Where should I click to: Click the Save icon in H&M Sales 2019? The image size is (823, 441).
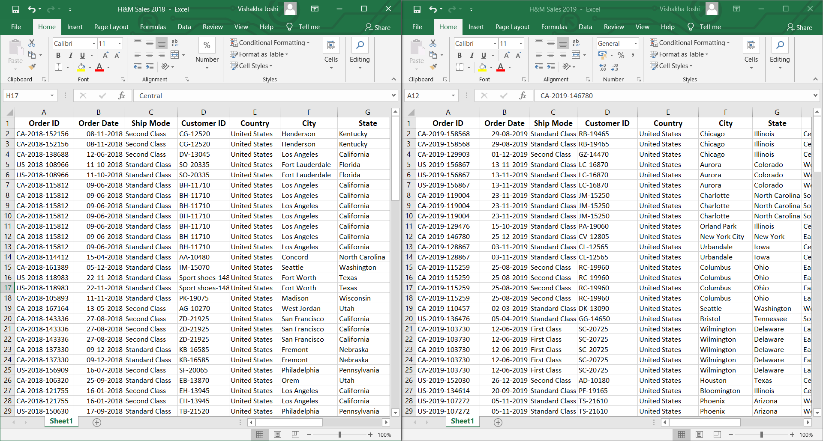point(416,9)
